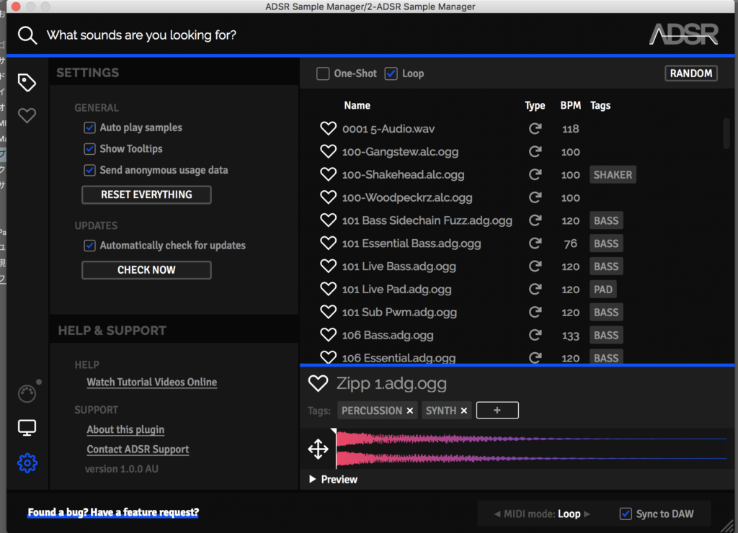The image size is (738, 533).
Task: Click left arrow of MIDI mode selector
Action: [x=497, y=514]
